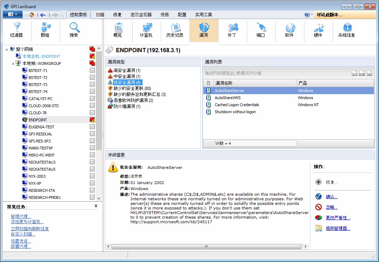Click the Acknowledge checkmark icon
This screenshot has width=379, height=262.
click(x=319, y=196)
